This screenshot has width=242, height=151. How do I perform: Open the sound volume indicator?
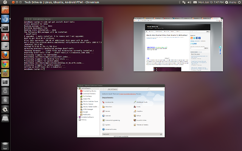(x=189, y=2)
